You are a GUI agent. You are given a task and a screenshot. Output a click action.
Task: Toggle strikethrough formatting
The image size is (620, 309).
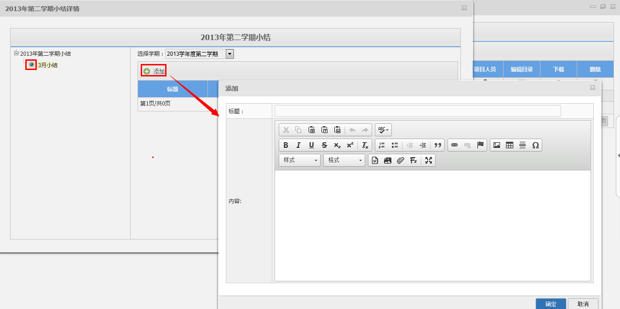coord(324,145)
